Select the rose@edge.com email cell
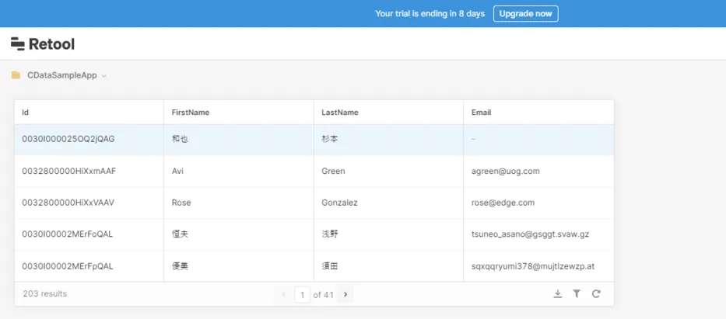Screen dimensions: 726x319 tap(503, 203)
